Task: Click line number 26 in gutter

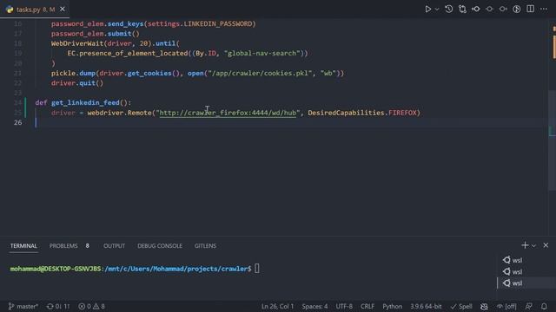Action: 17,122
